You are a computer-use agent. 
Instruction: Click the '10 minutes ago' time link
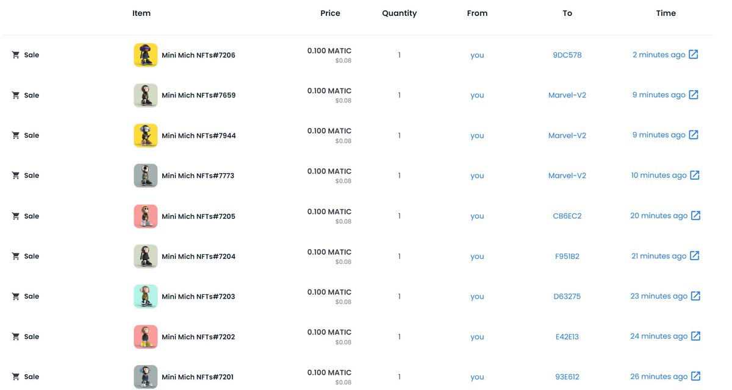click(659, 175)
